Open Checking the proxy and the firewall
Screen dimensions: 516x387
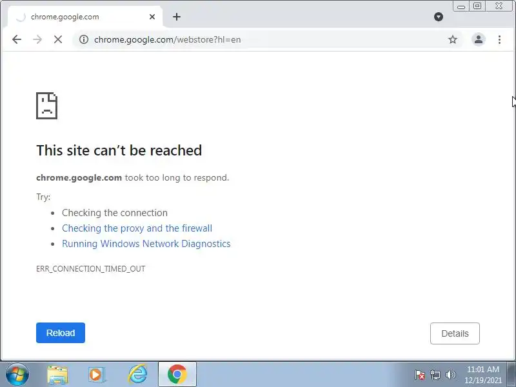click(137, 228)
